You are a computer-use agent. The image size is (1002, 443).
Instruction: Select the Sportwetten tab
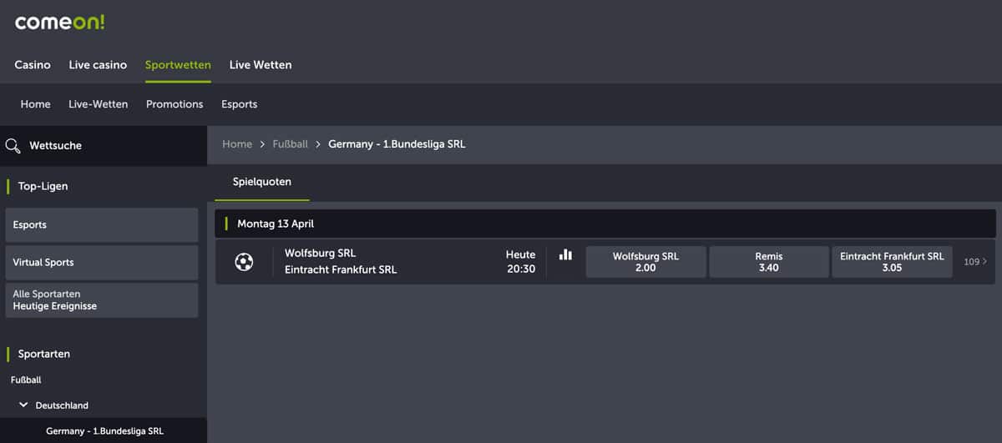point(178,64)
